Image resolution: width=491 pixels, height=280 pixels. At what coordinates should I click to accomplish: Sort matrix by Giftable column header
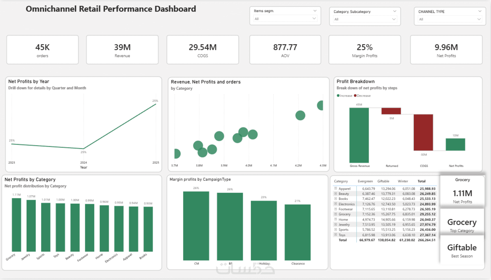383,181
